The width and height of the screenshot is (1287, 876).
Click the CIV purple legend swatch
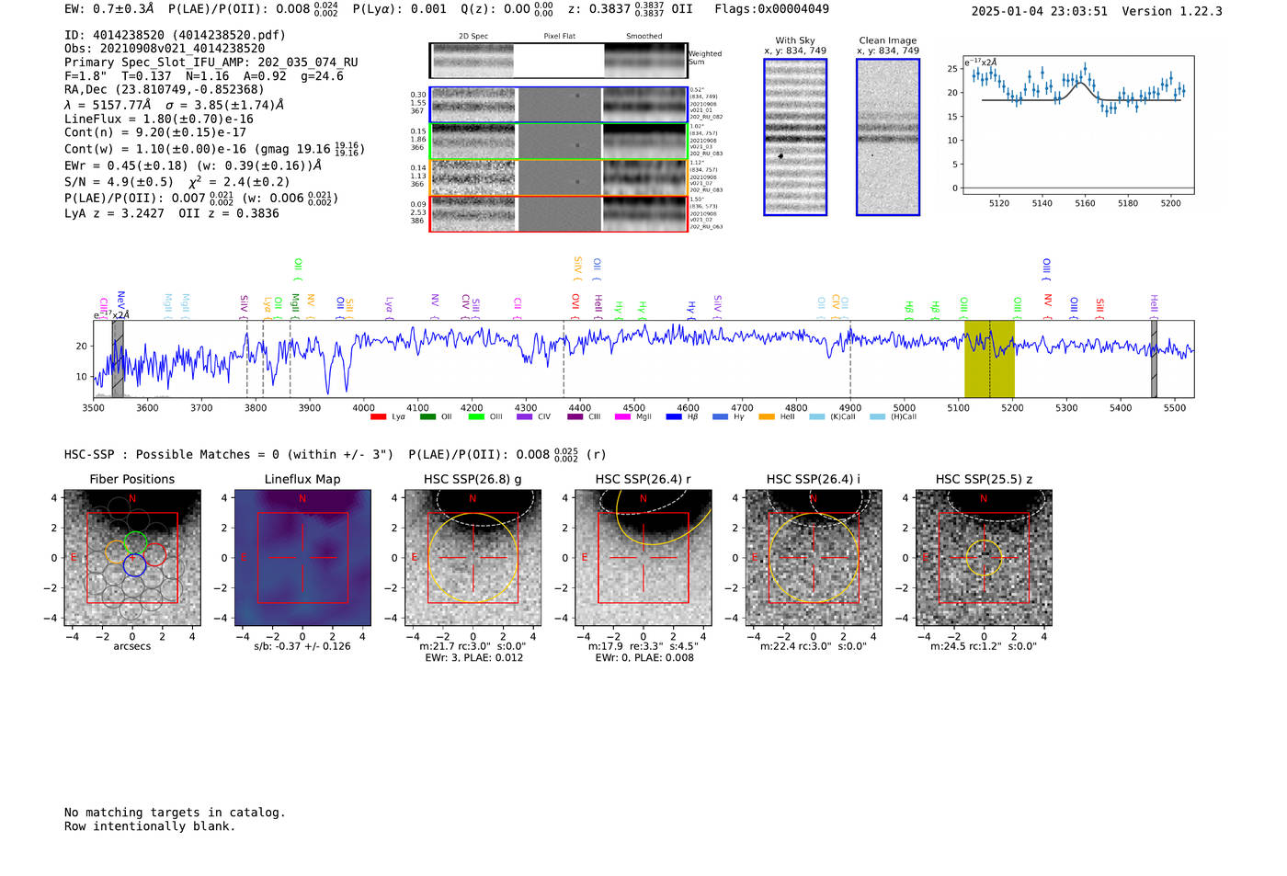click(524, 417)
